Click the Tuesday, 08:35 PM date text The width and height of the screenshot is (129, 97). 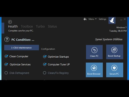(118, 31)
